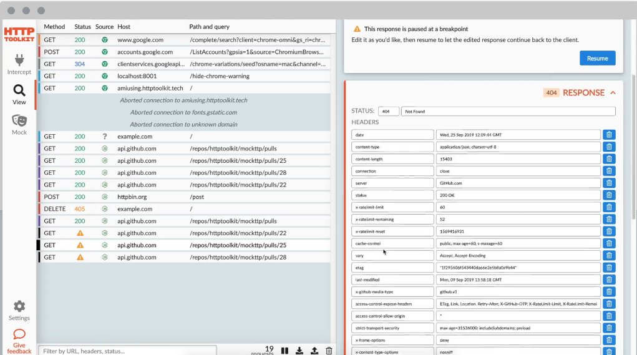Screen dimensions: 637x355
Task: Select the localhost:8001 request row
Action: (185, 76)
